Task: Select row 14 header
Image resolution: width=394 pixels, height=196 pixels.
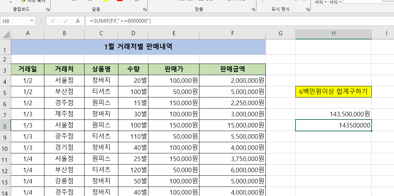Action: 5,191
